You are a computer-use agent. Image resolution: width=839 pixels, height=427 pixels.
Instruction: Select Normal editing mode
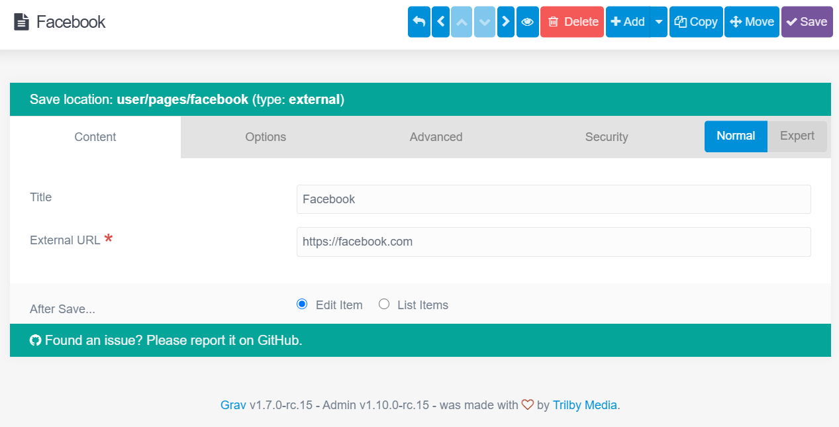pyautogui.click(x=736, y=136)
